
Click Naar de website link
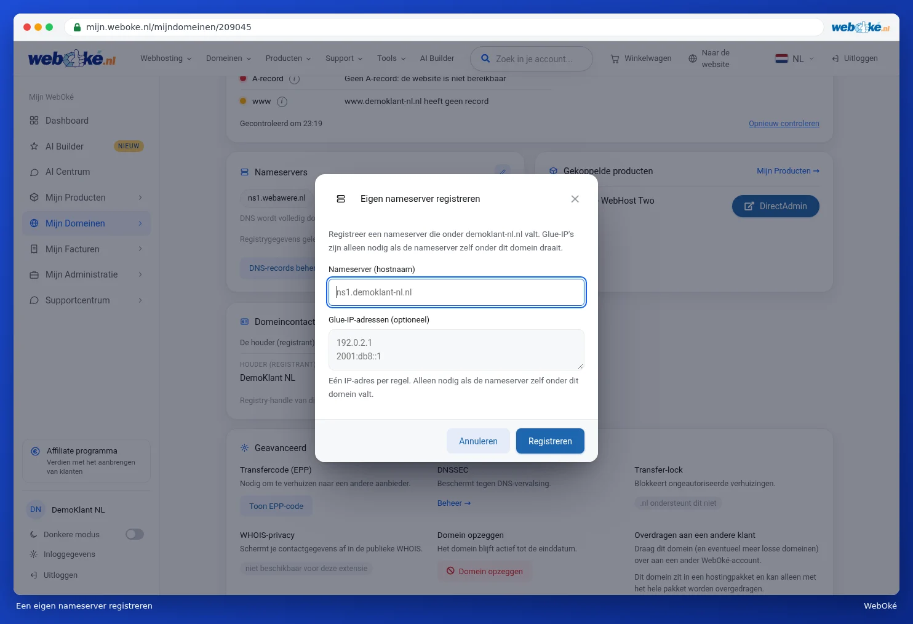coord(716,58)
